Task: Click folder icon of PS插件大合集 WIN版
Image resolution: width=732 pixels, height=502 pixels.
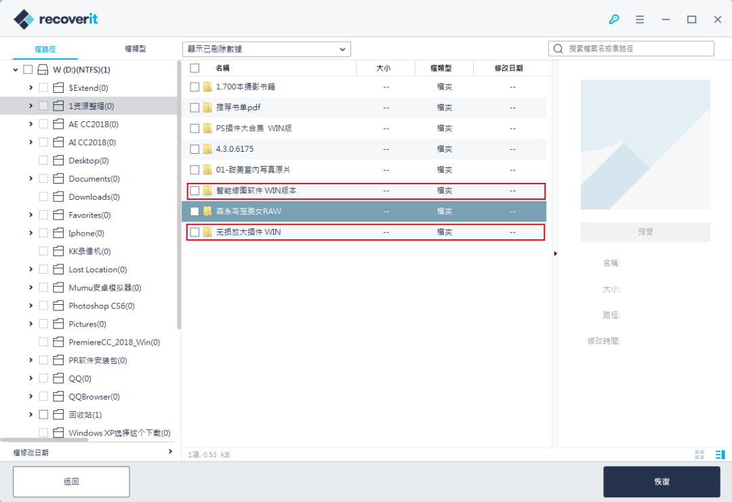Action: pos(208,128)
